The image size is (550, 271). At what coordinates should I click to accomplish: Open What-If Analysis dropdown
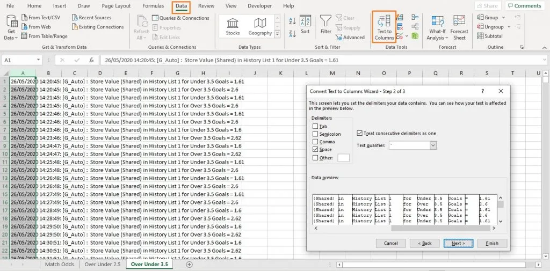437,27
